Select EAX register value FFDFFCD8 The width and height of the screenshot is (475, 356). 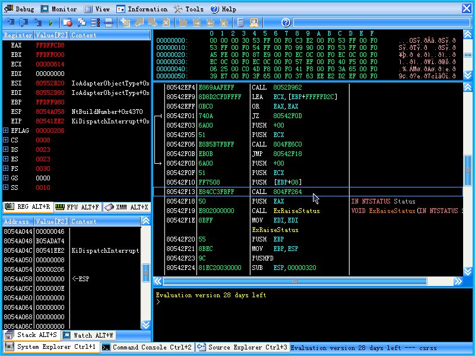click(x=50, y=45)
